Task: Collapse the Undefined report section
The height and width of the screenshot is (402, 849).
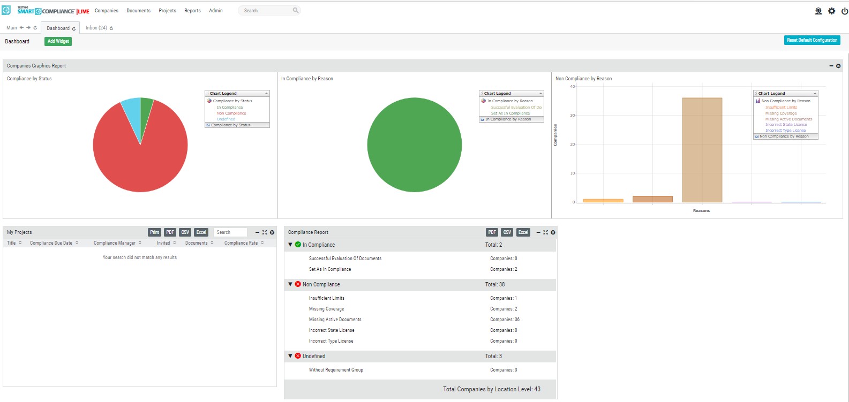Action: click(x=290, y=356)
